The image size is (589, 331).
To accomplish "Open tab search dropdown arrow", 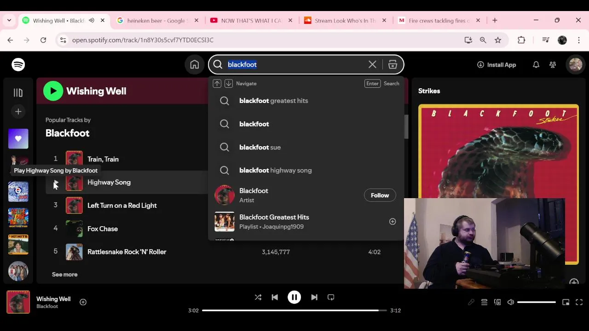I will pos(9,21).
